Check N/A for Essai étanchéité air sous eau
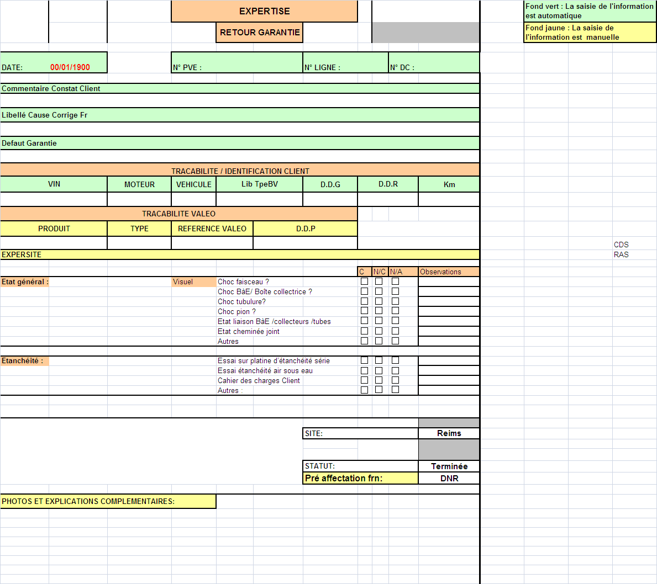The height and width of the screenshot is (584, 657). [x=395, y=370]
